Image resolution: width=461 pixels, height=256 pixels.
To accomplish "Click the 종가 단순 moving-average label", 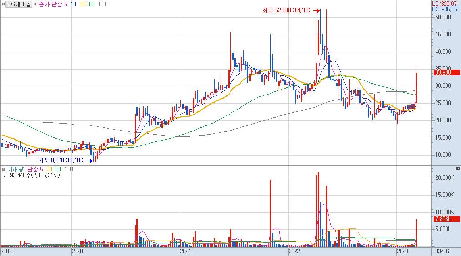I will tap(50, 5).
